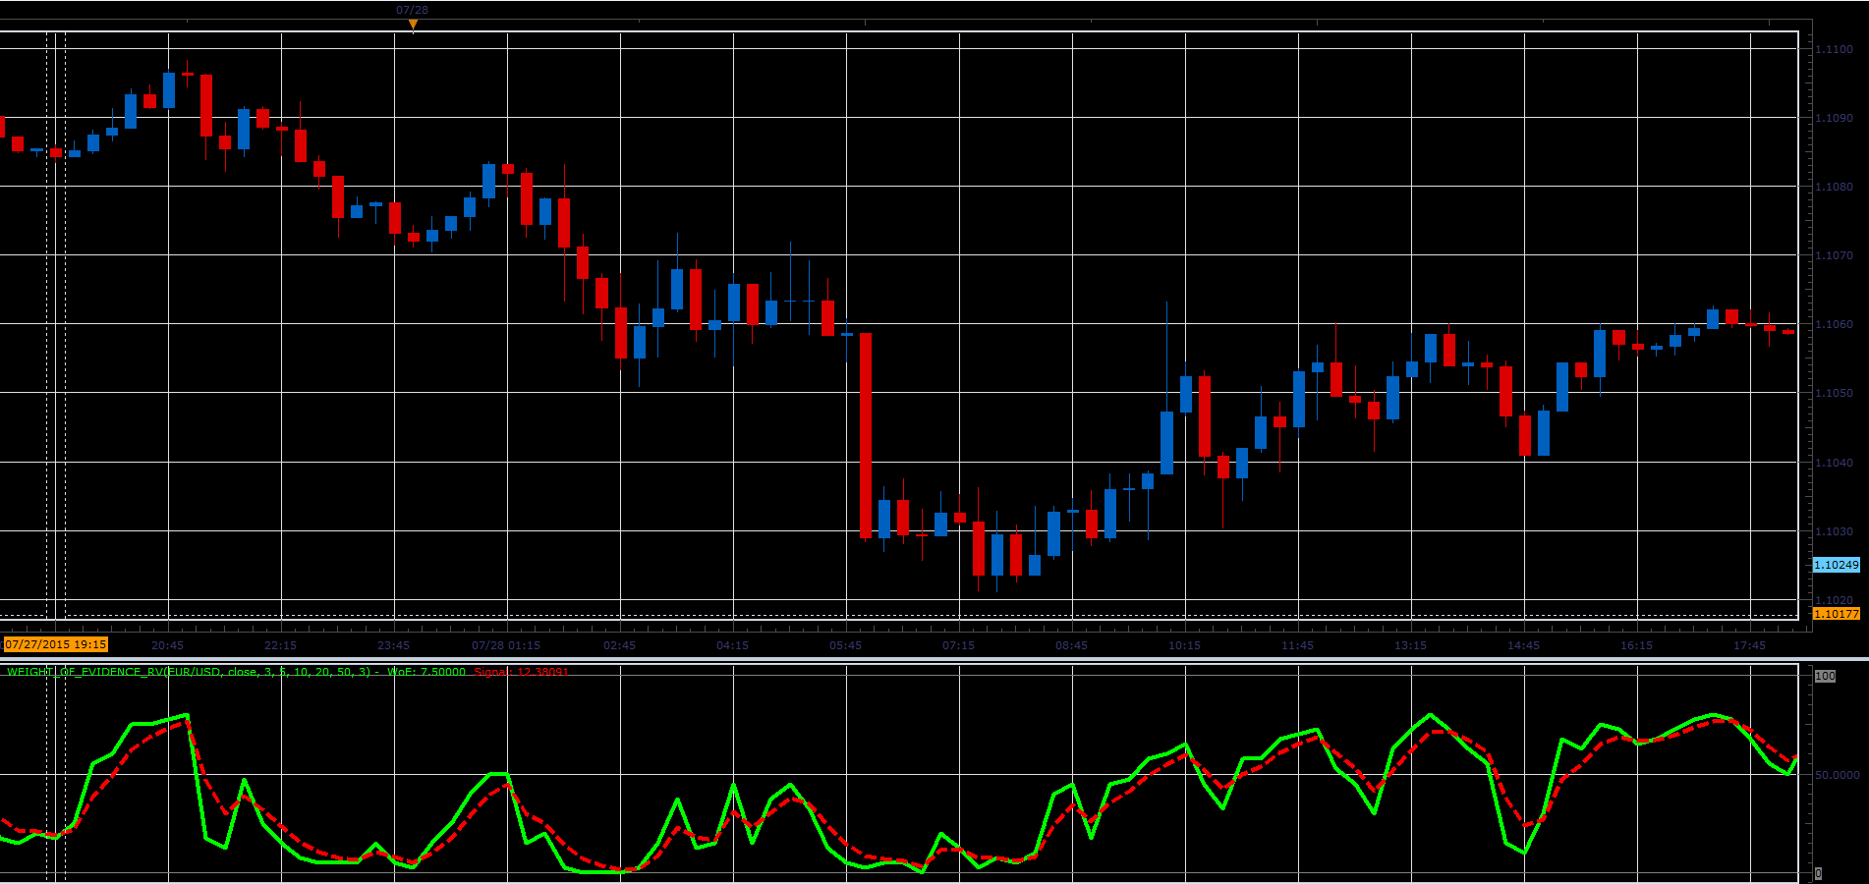Click the 13:15 time axis label

click(x=1410, y=645)
